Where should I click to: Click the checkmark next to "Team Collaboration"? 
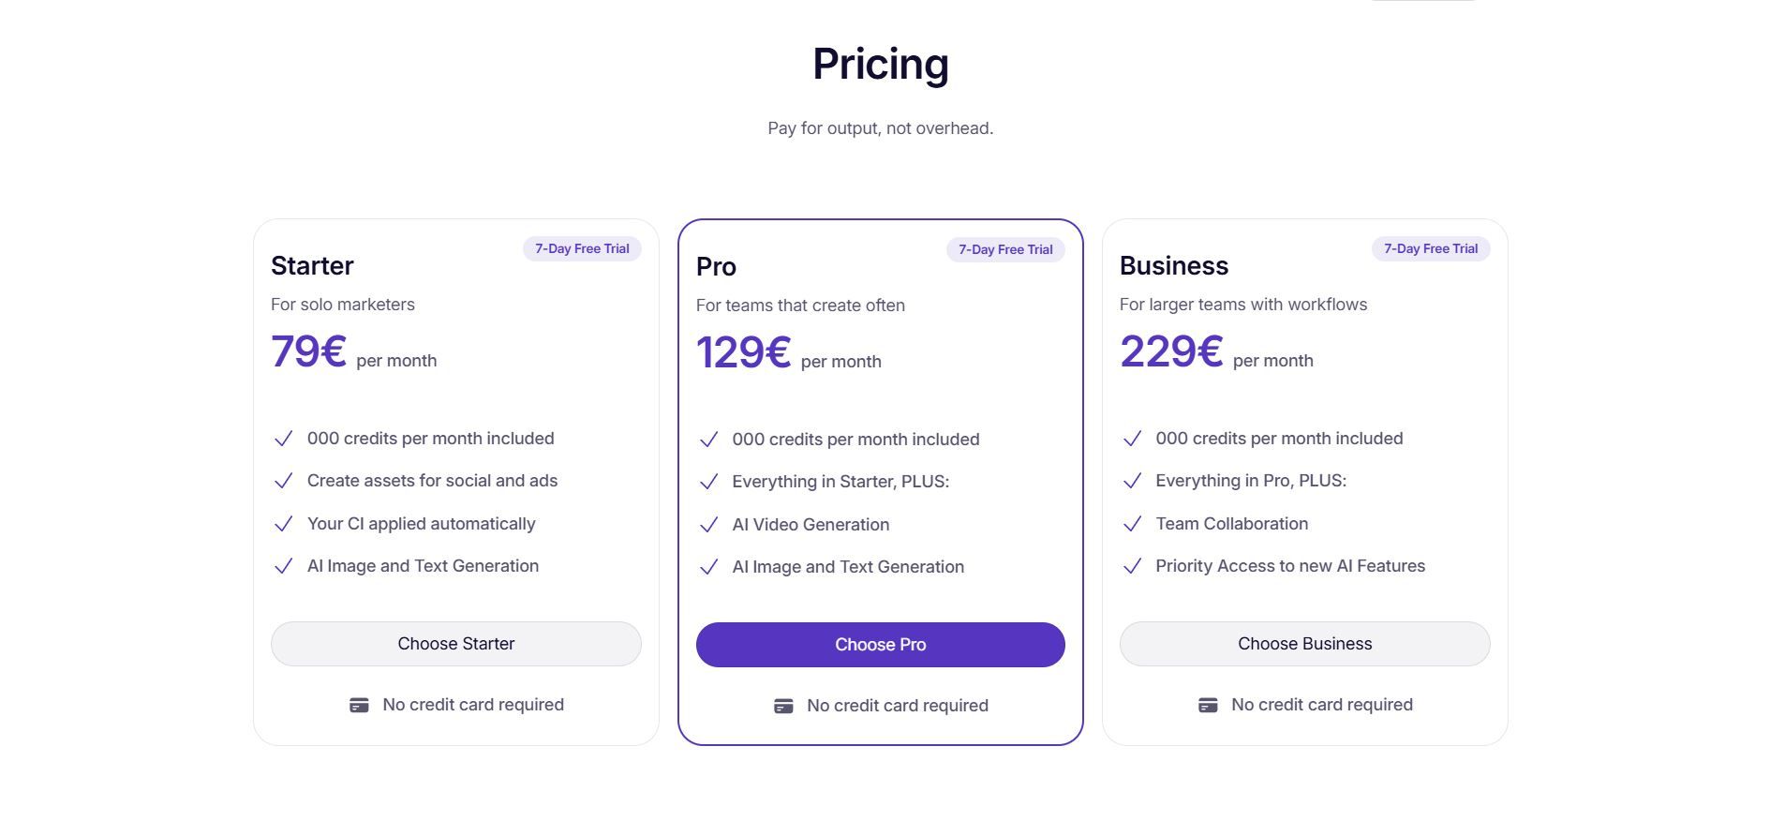click(1133, 524)
